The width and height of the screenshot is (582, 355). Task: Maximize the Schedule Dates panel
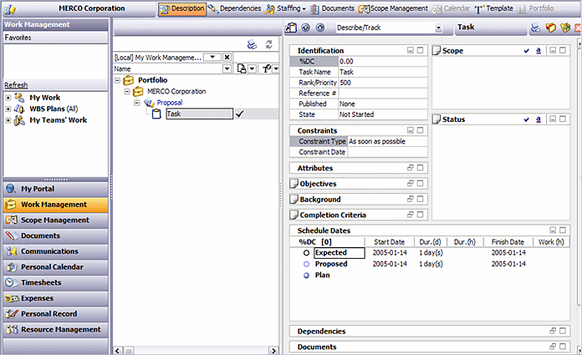click(x=563, y=230)
